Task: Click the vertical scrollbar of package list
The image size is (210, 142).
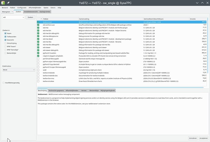Action: (208, 46)
